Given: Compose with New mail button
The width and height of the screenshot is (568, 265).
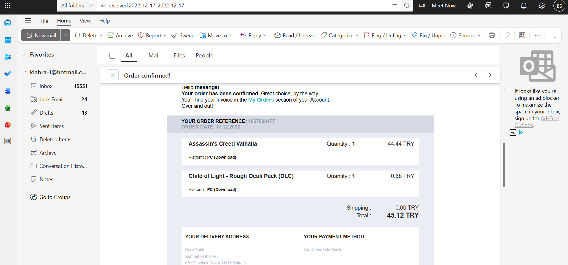Looking at the screenshot, I should [41, 35].
